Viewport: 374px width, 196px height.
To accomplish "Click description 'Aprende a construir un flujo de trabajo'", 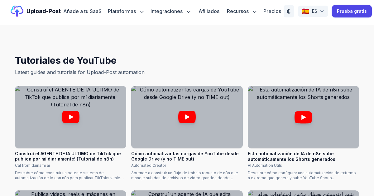I will coord(185,175).
